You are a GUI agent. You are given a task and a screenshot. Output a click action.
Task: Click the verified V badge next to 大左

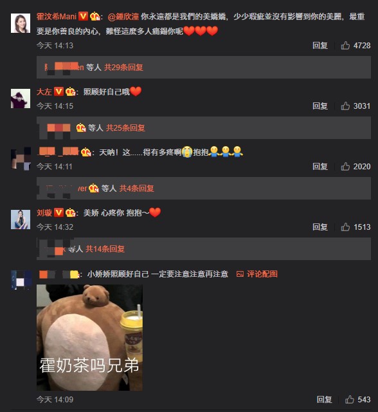pyautogui.click(x=59, y=91)
